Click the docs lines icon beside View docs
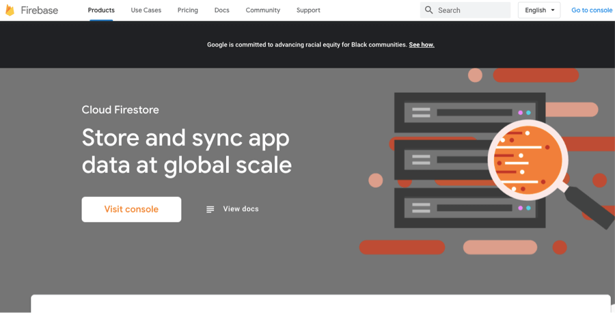615x313 pixels. [x=210, y=209]
